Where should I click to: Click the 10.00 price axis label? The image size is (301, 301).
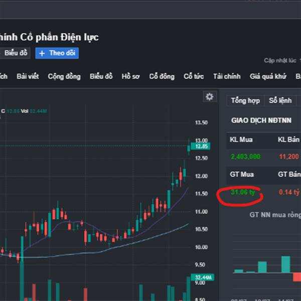pos(201,247)
